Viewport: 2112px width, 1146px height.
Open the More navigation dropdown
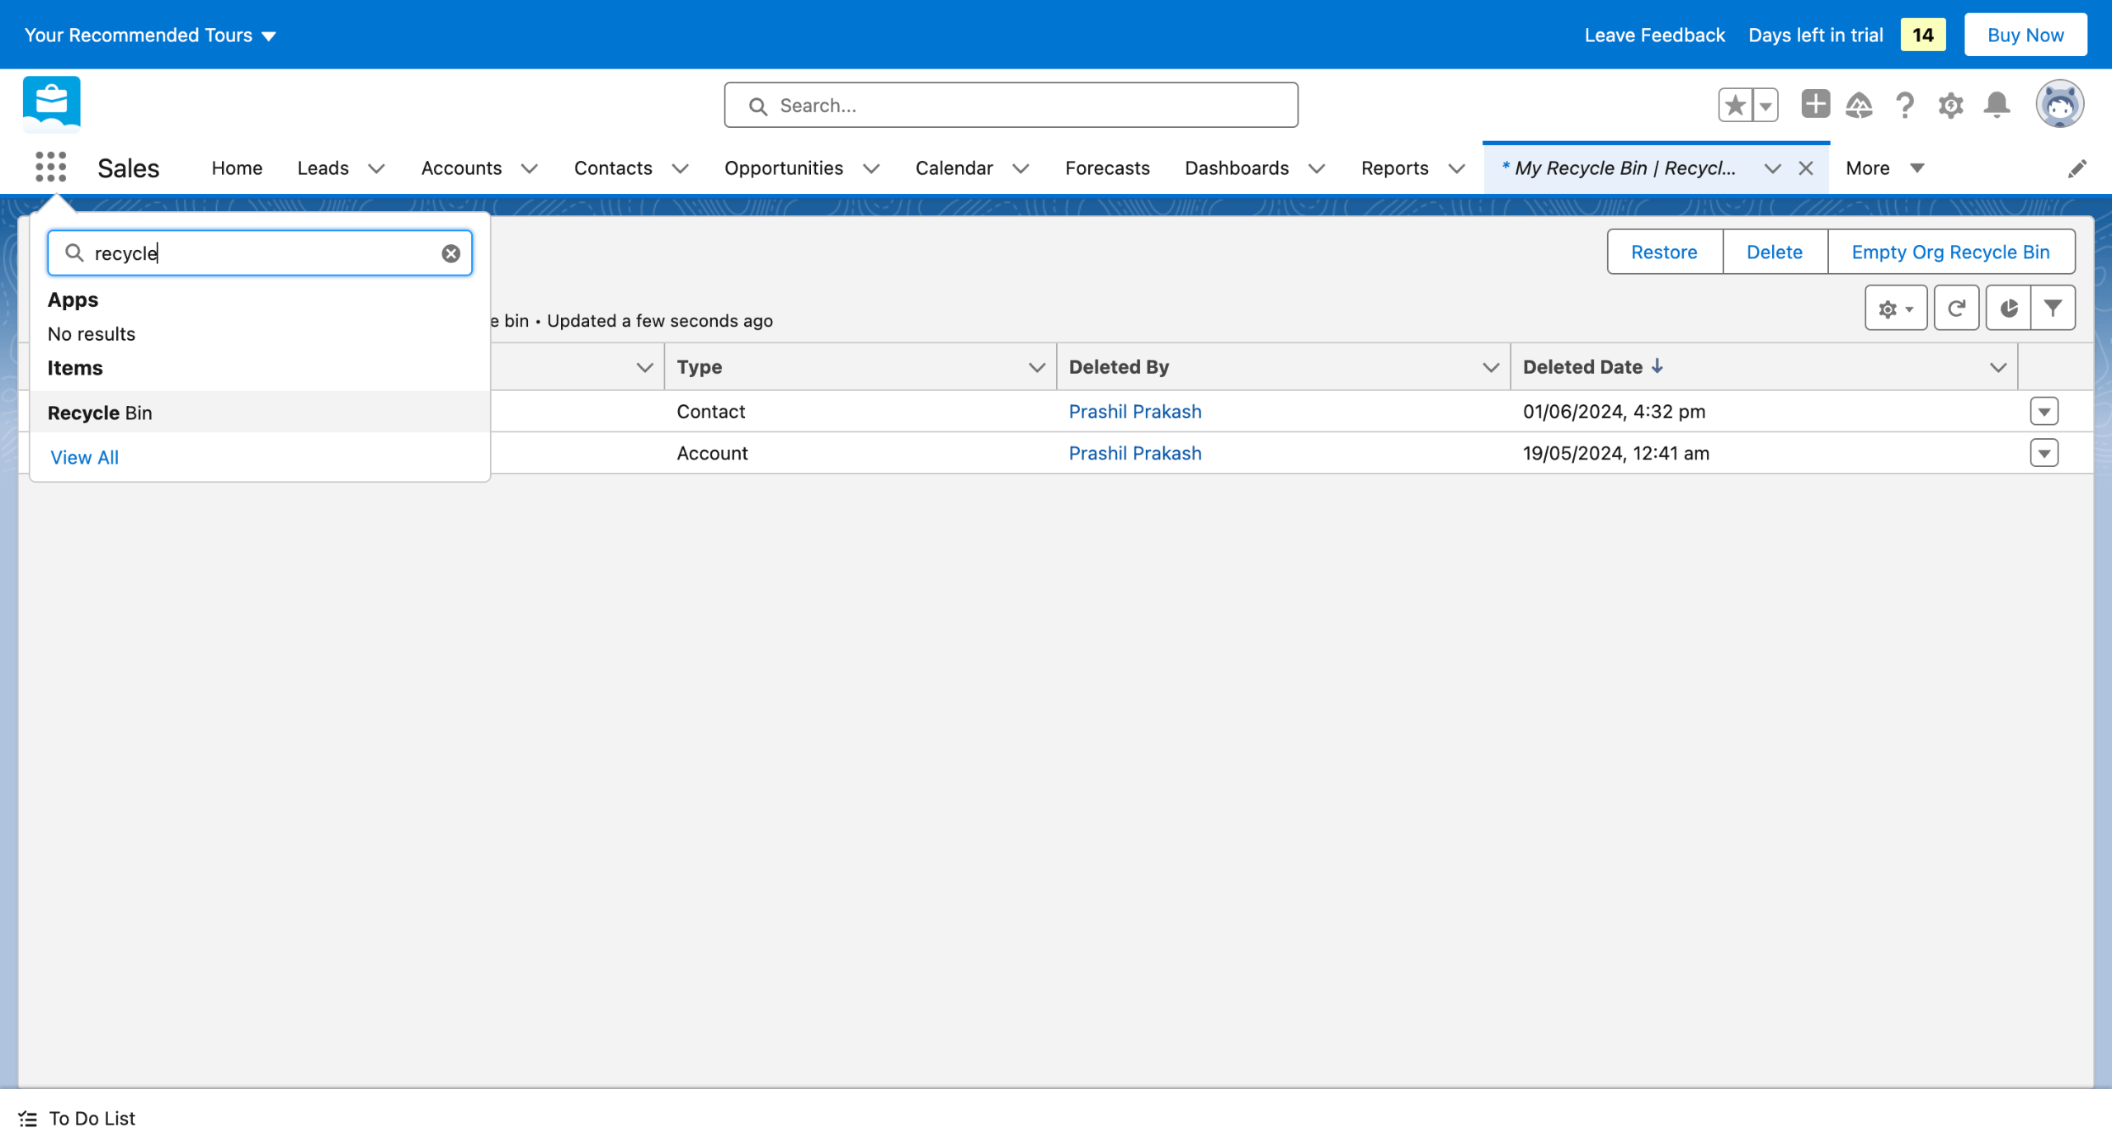click(1885, 168)
